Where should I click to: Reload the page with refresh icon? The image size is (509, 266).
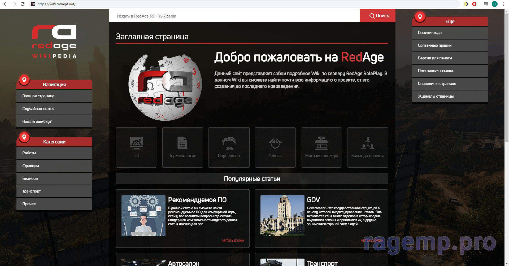pyautogui.click(x=23, y=4)
